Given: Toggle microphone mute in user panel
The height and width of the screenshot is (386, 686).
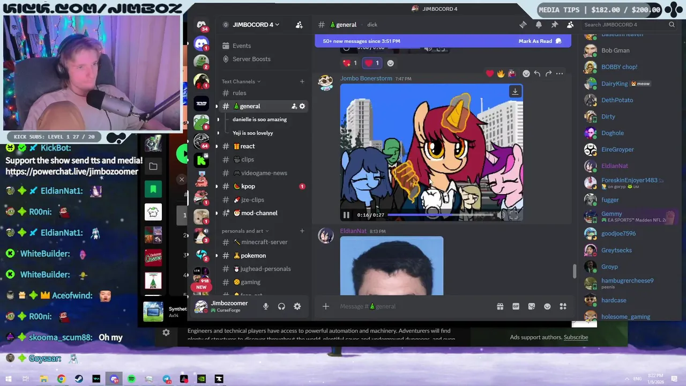Looking at the screenshot, I should pos(266,306).
